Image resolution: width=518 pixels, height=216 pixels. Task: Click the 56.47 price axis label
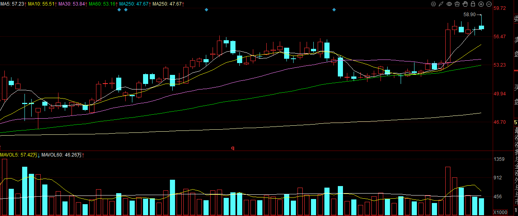[500, 37]
